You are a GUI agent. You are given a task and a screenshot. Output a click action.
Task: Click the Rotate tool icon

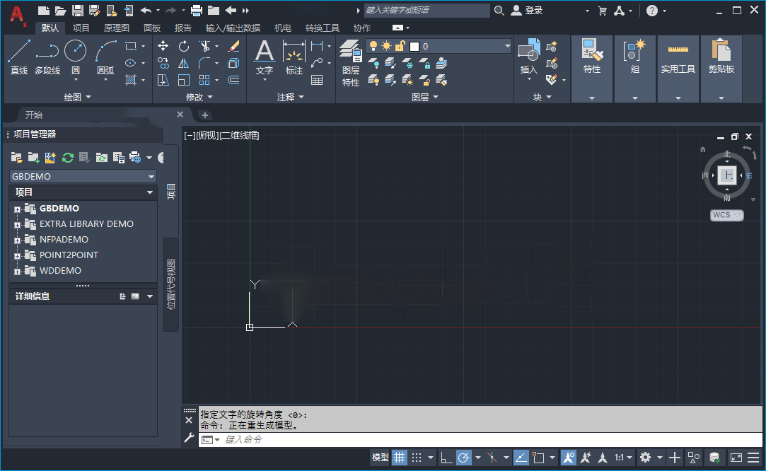pyautogui.click(x=184, y=46)
